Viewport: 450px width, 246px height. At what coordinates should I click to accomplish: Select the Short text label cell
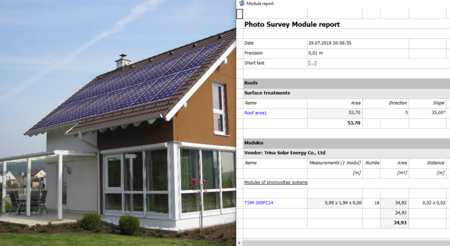pyautogui.click(x=275, y=63)
